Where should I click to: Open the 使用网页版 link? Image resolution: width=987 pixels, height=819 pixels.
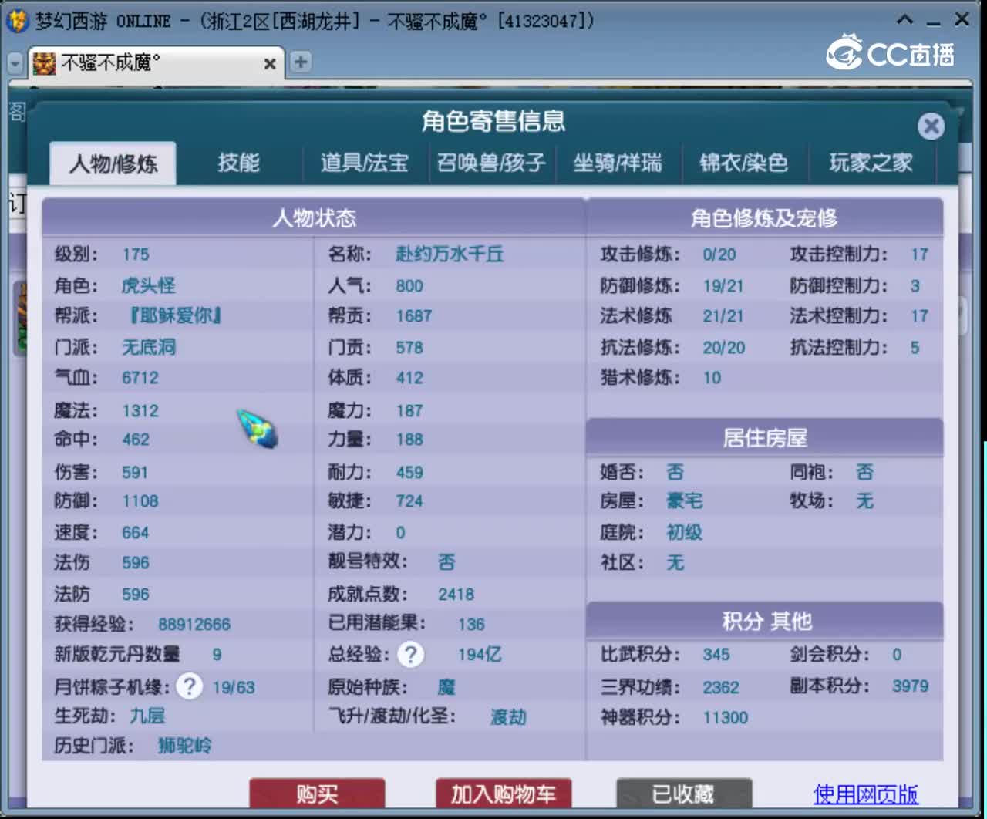pos(866,794)
